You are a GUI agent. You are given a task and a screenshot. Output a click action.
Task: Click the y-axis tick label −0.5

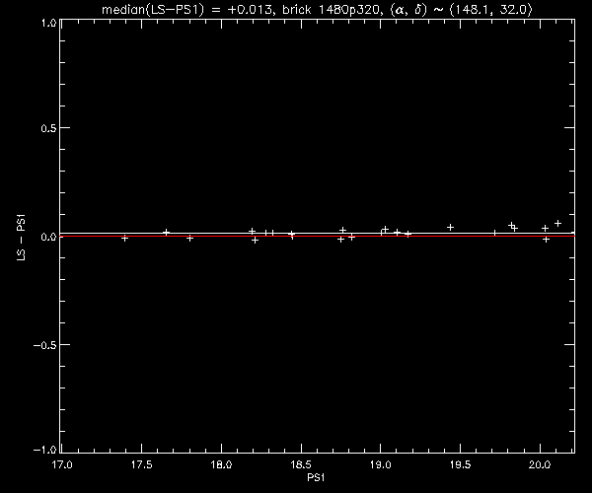click(x=44, y=345)
